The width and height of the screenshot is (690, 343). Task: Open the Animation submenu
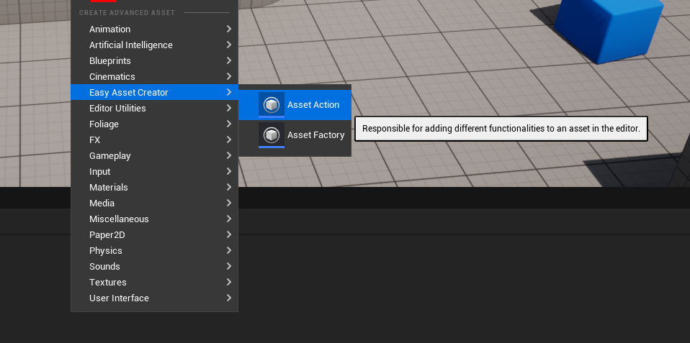click(x=154, y=29)
